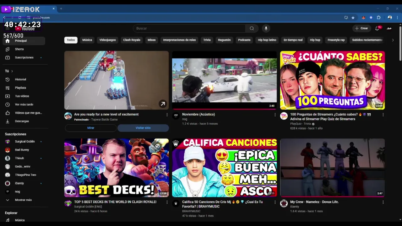Select the Música filter chip
Screen dimensions: 402x226
(87, 40)
